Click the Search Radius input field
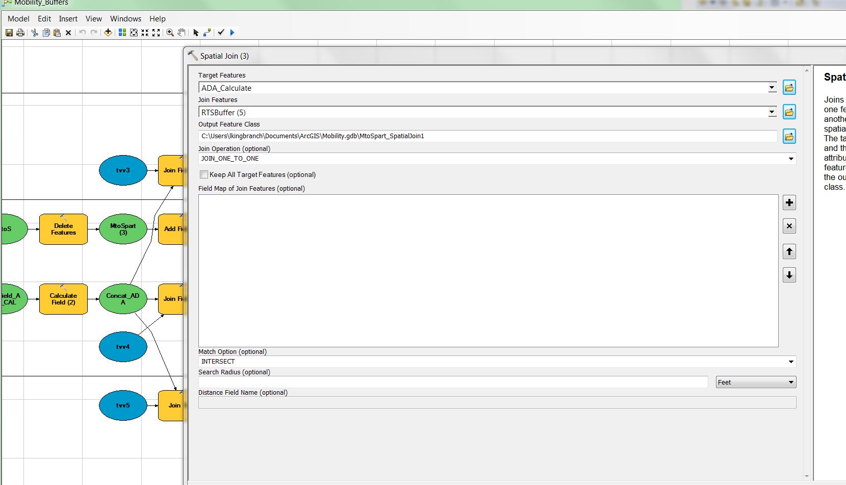This screenshot has height=485, width=846. (x=453, y=382)
